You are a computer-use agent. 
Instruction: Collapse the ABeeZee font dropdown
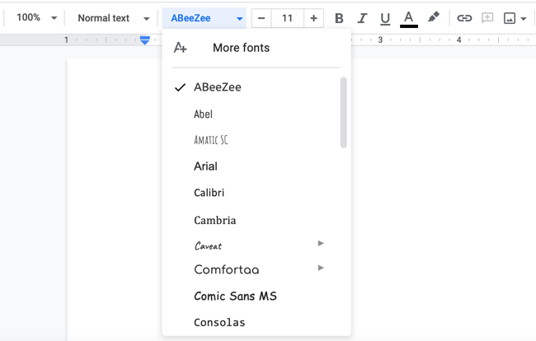tap(206, 18)
